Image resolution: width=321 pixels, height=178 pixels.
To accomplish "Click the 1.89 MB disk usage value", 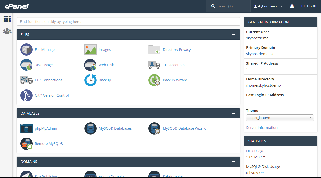I will (256, 157).
